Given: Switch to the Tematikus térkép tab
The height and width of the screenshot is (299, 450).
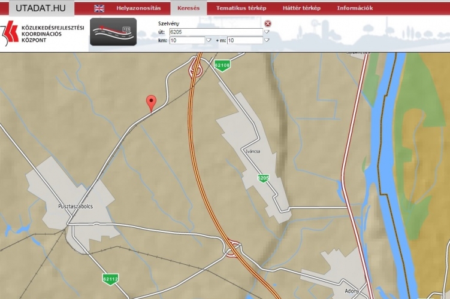Looking at the screenshot, I should coord(241,8).
